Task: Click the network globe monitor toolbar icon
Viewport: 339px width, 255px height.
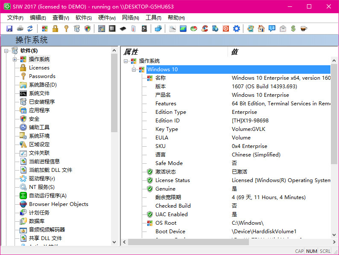Action: 158,29
